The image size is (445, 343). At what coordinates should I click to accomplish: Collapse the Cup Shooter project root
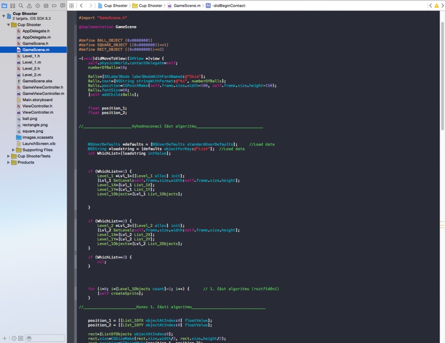(x=3, y=16)
